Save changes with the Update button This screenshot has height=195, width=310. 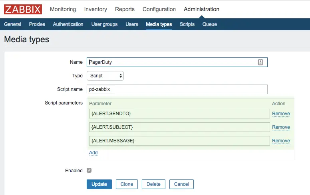coord(99,184)
